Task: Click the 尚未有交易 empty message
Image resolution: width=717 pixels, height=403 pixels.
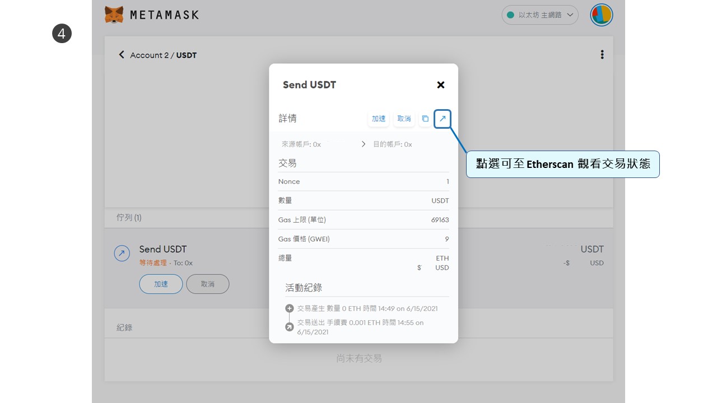Action: coord(359,358)
